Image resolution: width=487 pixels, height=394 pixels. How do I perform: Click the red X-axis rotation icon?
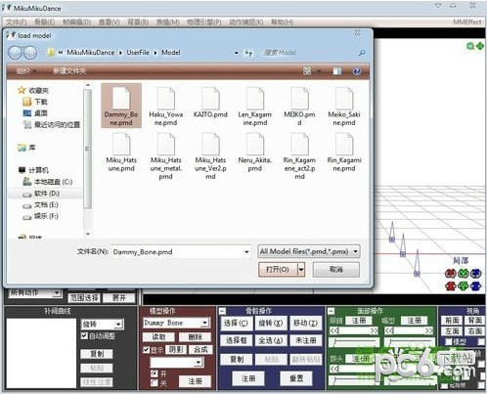click(451, 273)
